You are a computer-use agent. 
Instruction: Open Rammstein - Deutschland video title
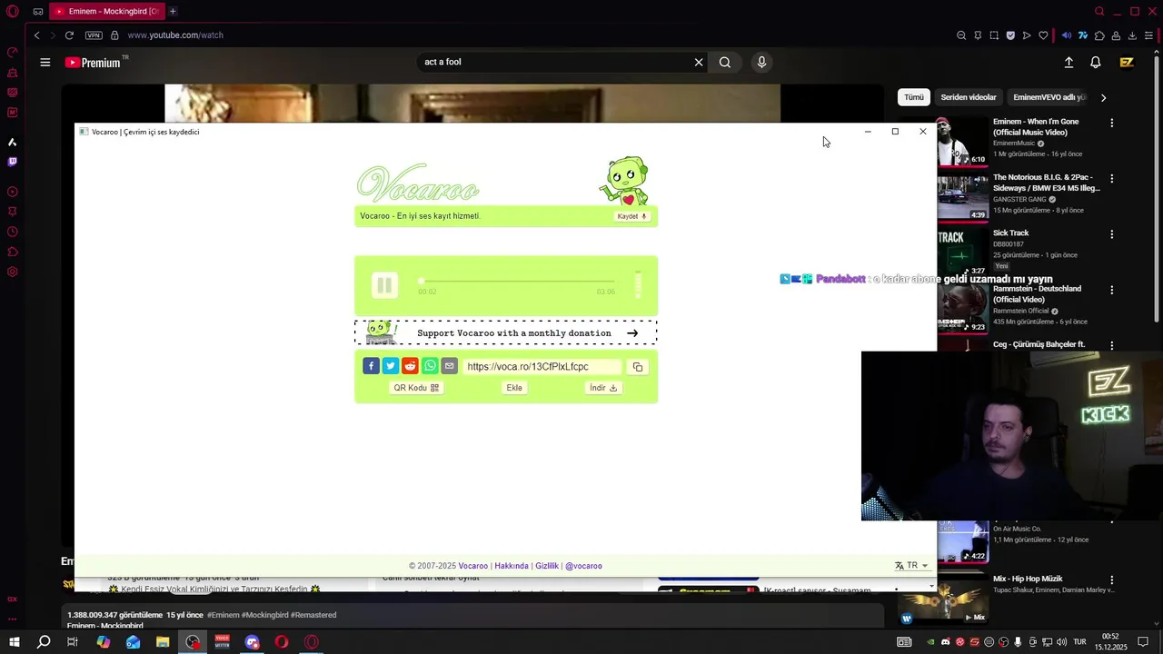coord(1037,293)
